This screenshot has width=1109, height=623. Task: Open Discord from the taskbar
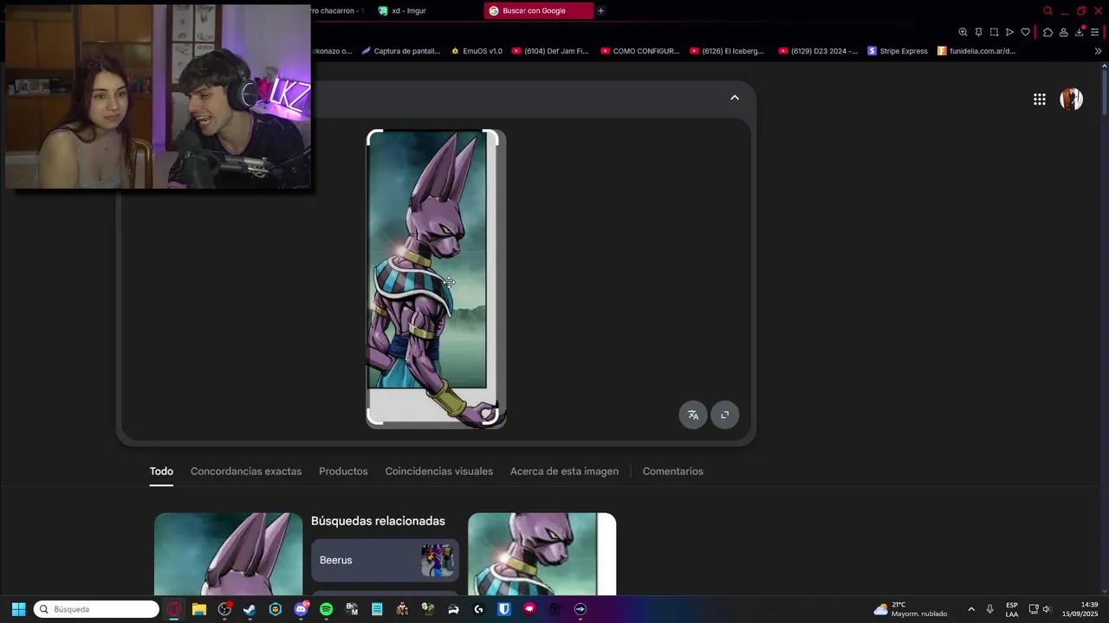point(301,609)
